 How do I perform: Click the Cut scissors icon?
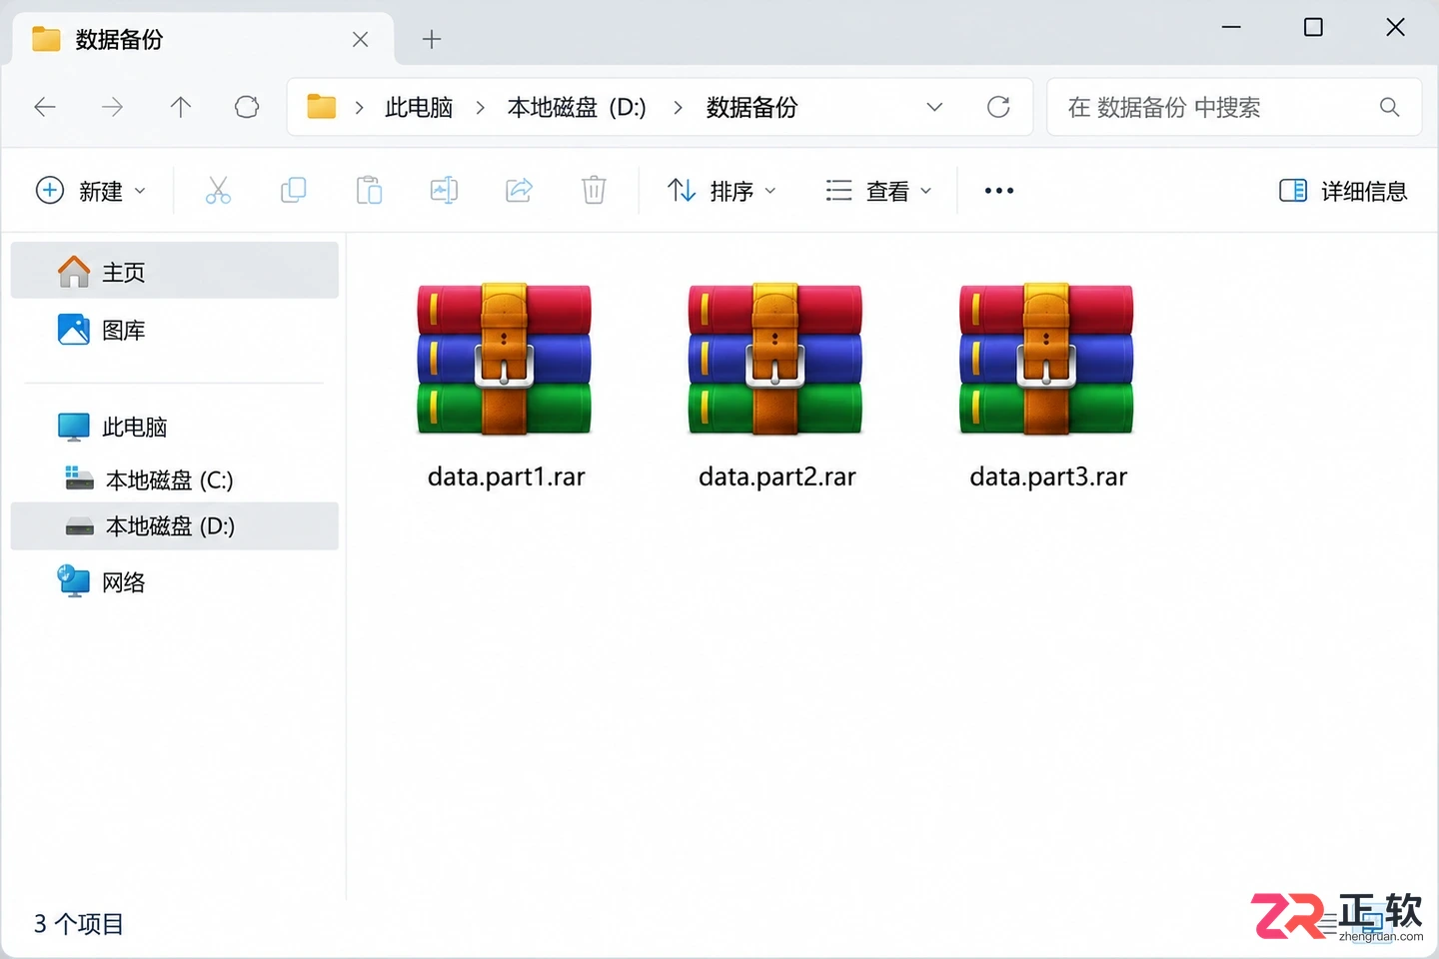click(x=218, y=190)
